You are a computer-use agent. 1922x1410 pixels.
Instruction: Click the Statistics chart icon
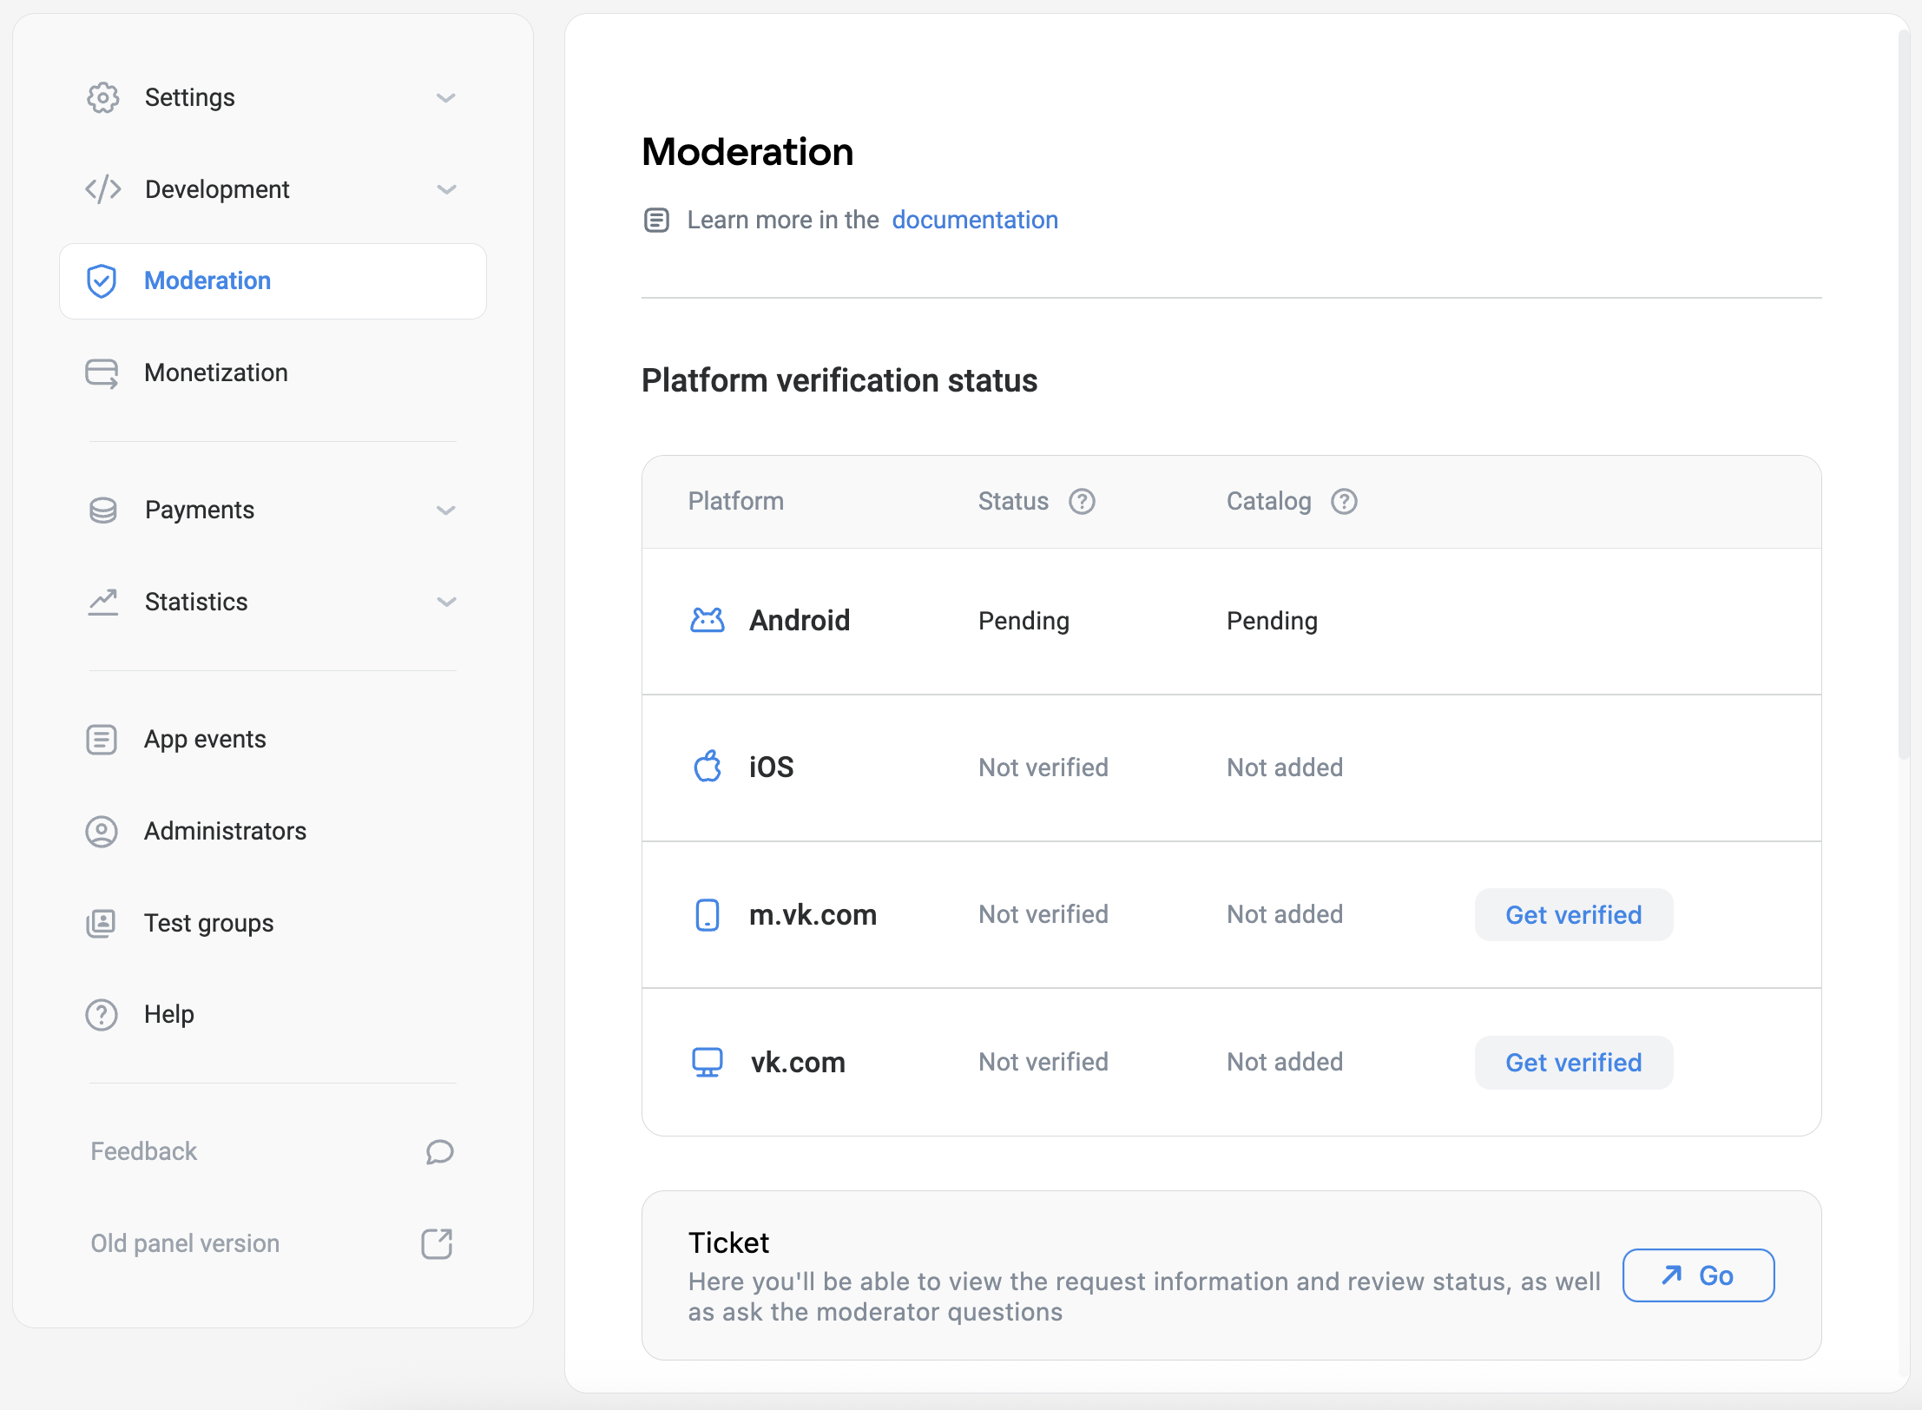pos(102,602)
